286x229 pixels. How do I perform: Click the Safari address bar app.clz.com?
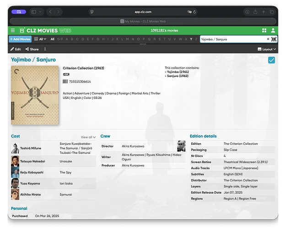point(143,12)
